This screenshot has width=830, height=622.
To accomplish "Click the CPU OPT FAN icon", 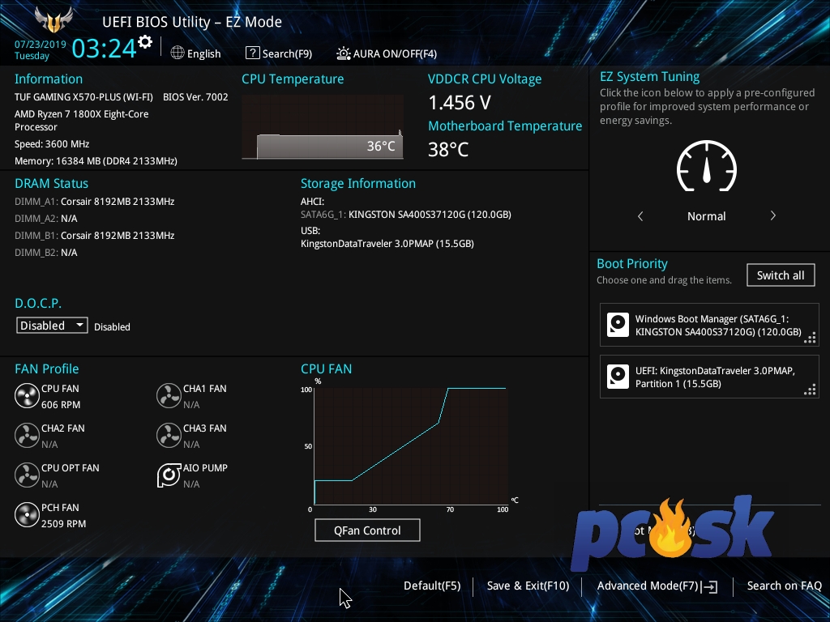I will pos(27,475).
